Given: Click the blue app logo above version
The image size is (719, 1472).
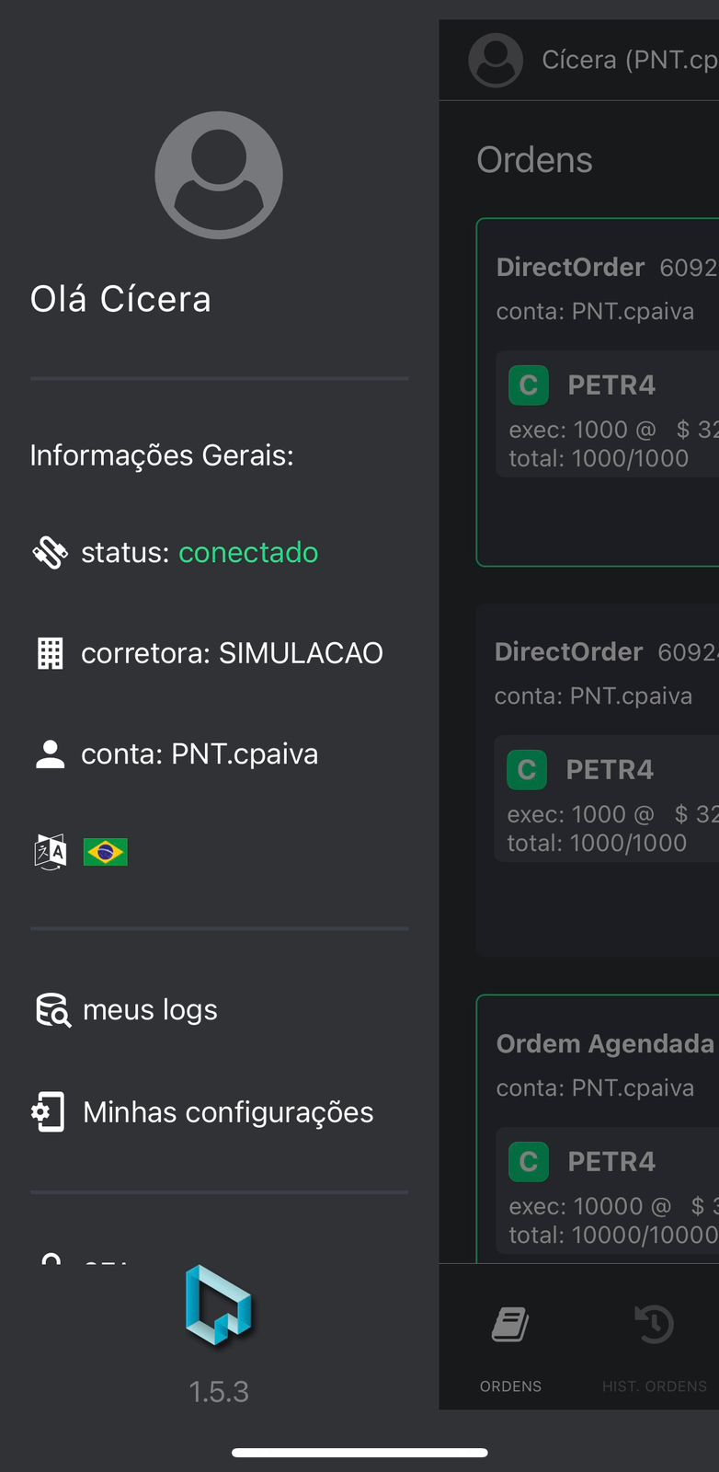Looking at the screenshot, I should (219, 1306).
